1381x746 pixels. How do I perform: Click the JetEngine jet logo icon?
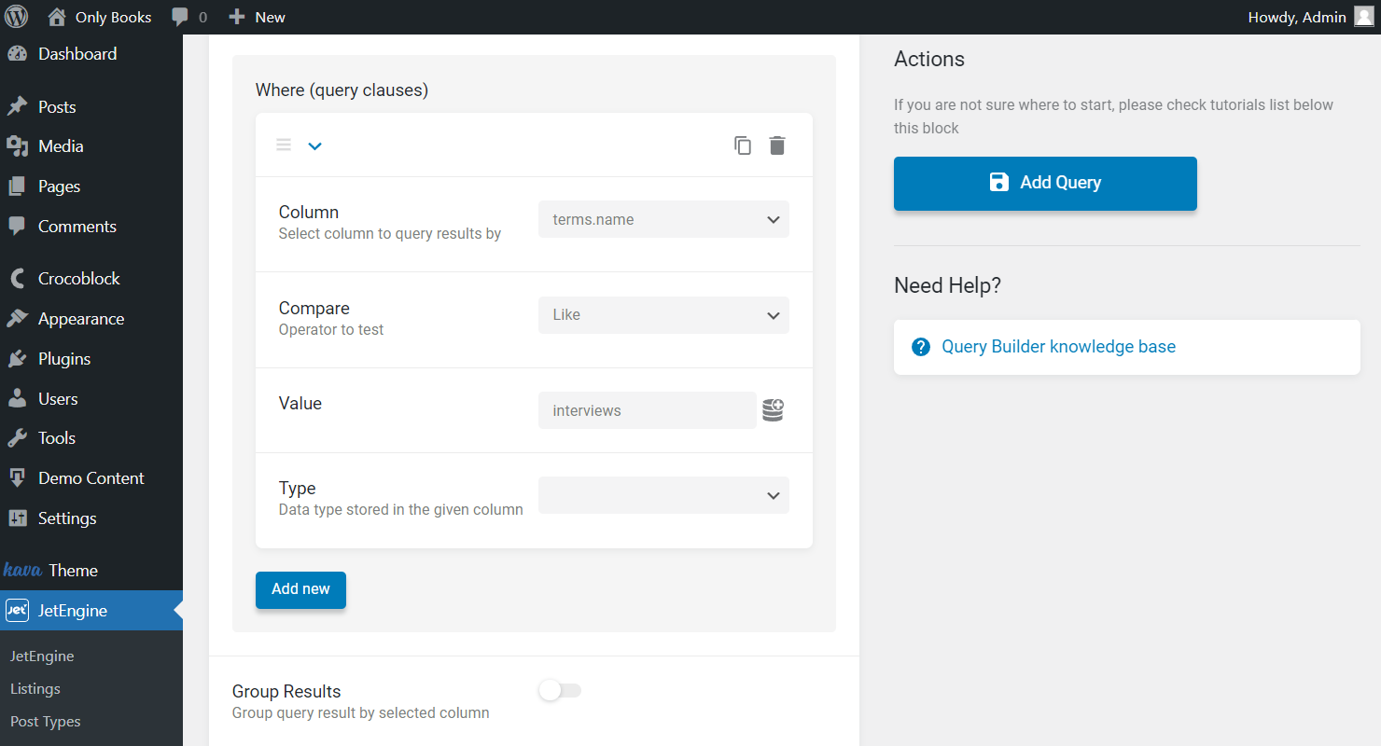tap(17, 611)
